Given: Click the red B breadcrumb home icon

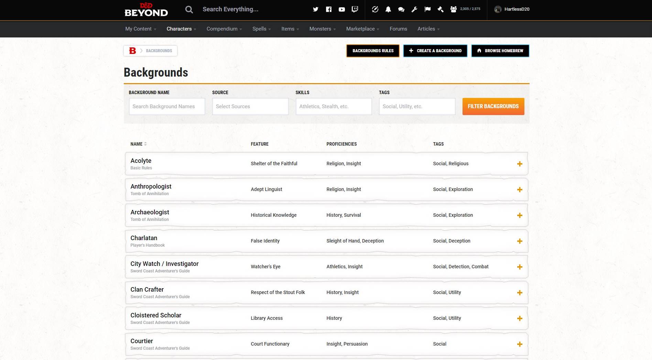Looking at the screenshot, I should 132,50.
